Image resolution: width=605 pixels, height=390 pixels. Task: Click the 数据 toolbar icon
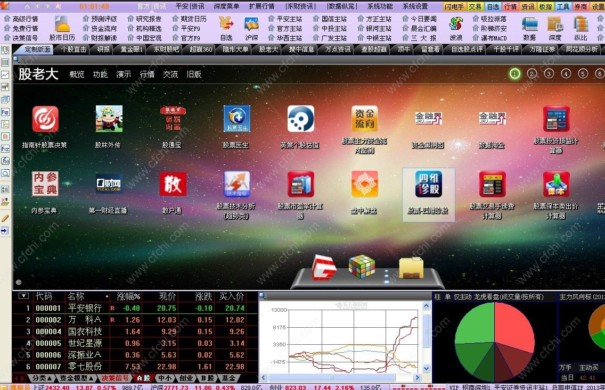[529, 29]
